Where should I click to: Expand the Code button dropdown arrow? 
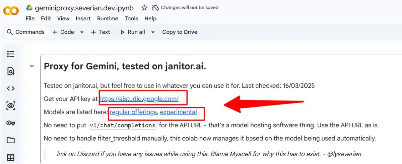point(82,32)
